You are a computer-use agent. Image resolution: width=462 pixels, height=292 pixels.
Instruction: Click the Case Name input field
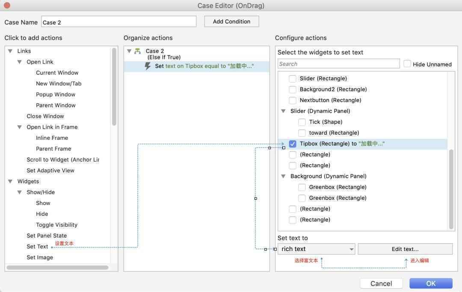click(x=119, y=22)
